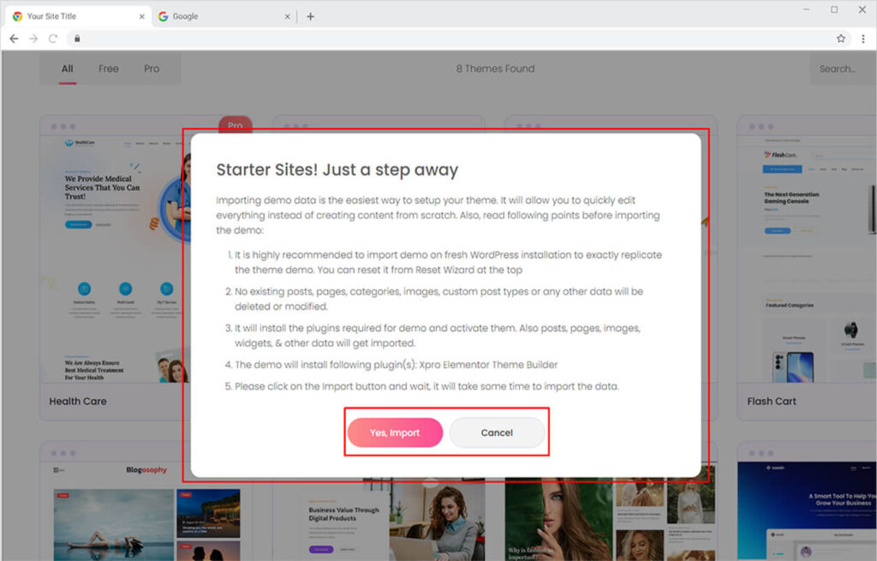Reload the page with refresh icon

53,39
